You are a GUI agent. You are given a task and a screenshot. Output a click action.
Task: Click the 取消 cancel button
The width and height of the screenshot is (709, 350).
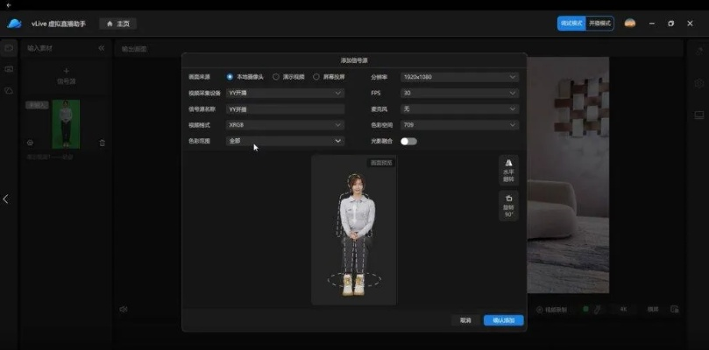point(465,320)
